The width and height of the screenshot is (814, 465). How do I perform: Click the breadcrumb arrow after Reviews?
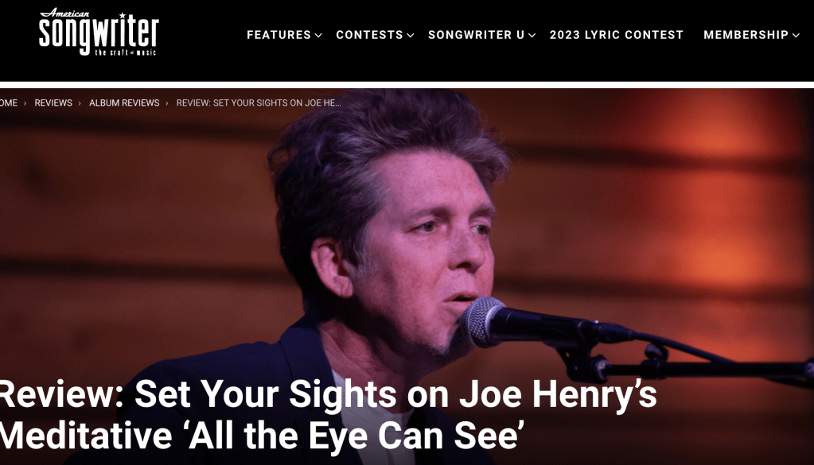click(x=80, y=103)
